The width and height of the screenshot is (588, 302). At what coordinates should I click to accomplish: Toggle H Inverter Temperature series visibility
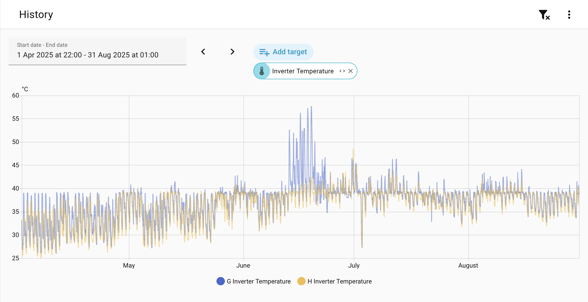pyautogui.click(x=339, y=281)
